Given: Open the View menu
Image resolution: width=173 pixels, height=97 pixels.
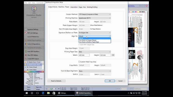Looking at the screenshot, I should pos(34,3).
